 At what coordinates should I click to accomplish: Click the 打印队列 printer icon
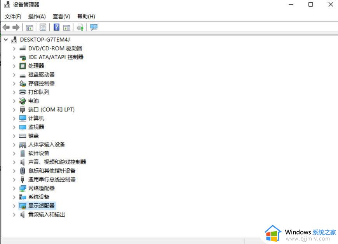tap(23, 92)
